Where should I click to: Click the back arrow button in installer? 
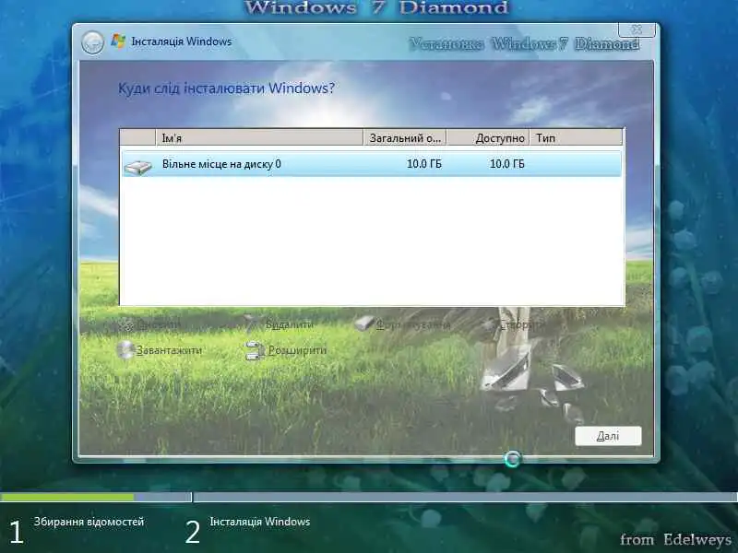(x=92, y=42)
